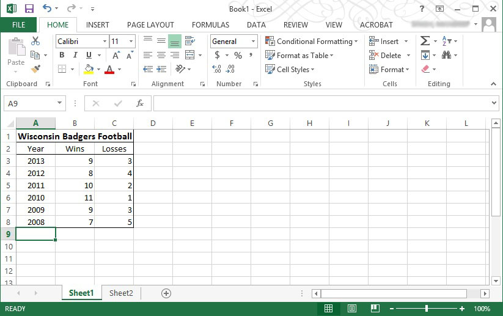Click Increase Decimal icon
This screenshot has width=503, height=316.
pos(216,69)
